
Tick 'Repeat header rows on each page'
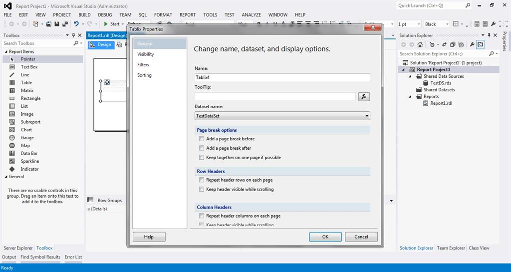click(x=202, y=180)
